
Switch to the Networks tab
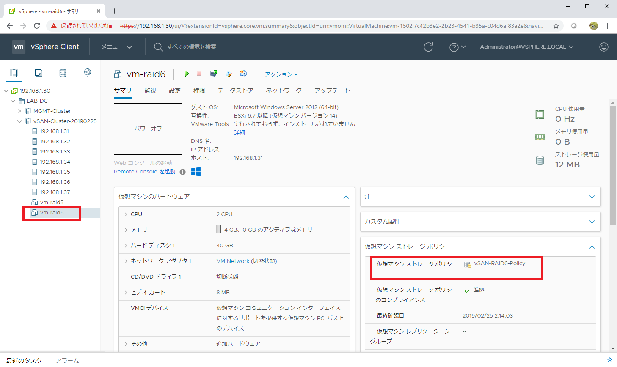pyautogui.click(x=284, y=90)
